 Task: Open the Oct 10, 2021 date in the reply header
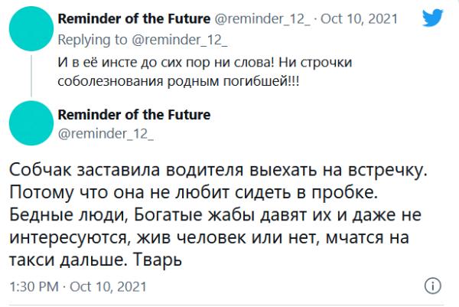pos(359,19)
